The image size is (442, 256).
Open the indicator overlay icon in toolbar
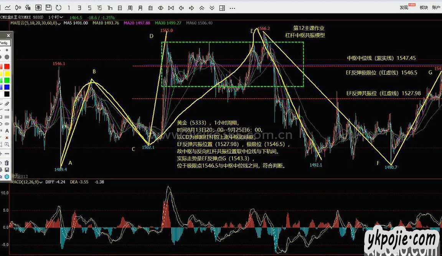[28, 8]
